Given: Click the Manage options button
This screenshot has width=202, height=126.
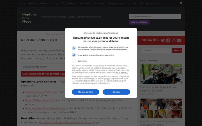Looking at the screenshot, I should pos(86,92).
